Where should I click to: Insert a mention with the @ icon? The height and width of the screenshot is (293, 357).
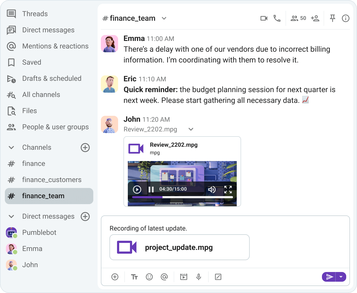point(164,277)
